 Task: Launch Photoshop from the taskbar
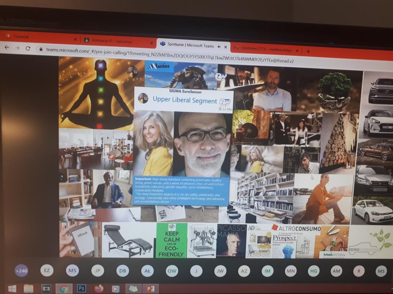(81, 289)
